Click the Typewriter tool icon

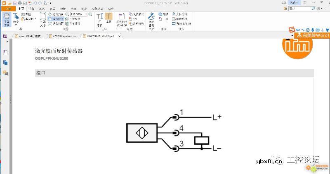[x=99, y=19]
